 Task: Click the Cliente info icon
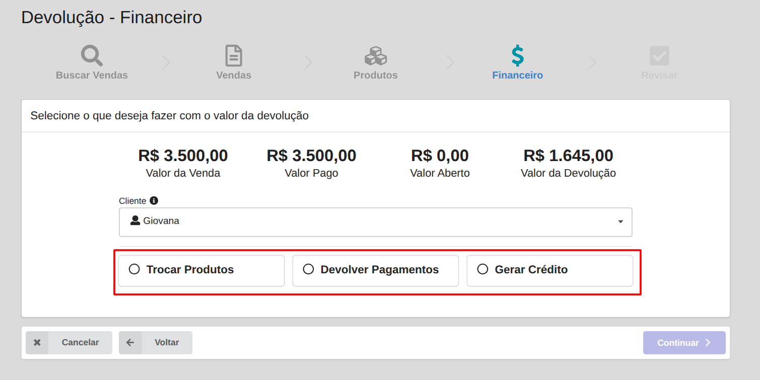coord(154,201)
